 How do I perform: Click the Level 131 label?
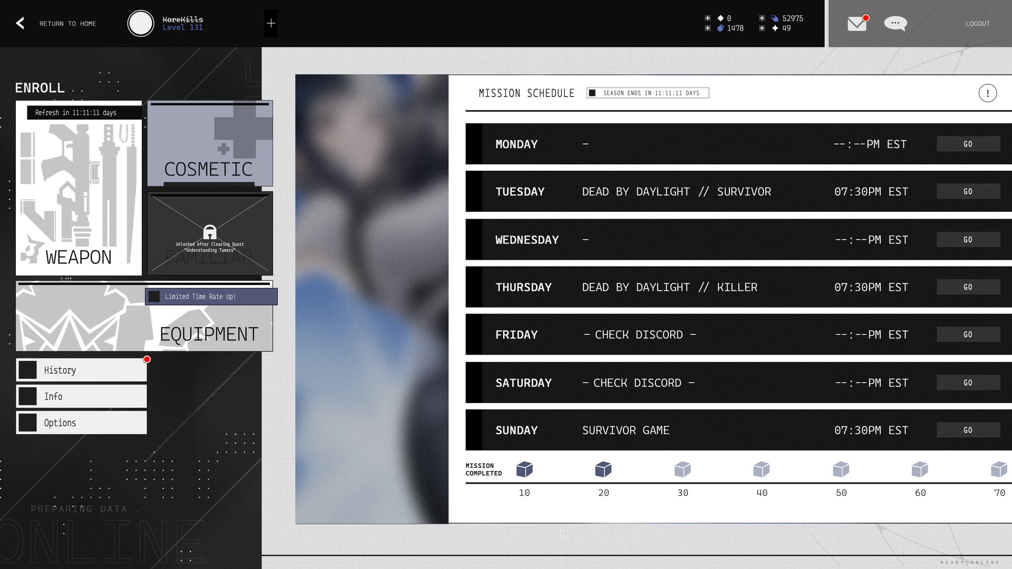[182, 27]
